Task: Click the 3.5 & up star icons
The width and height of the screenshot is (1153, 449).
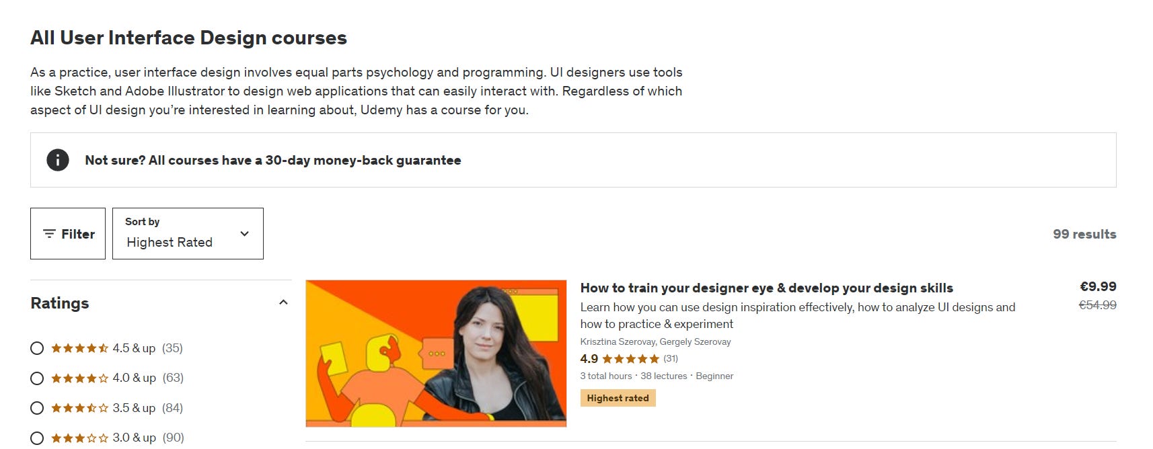Action: pos(79,408)
